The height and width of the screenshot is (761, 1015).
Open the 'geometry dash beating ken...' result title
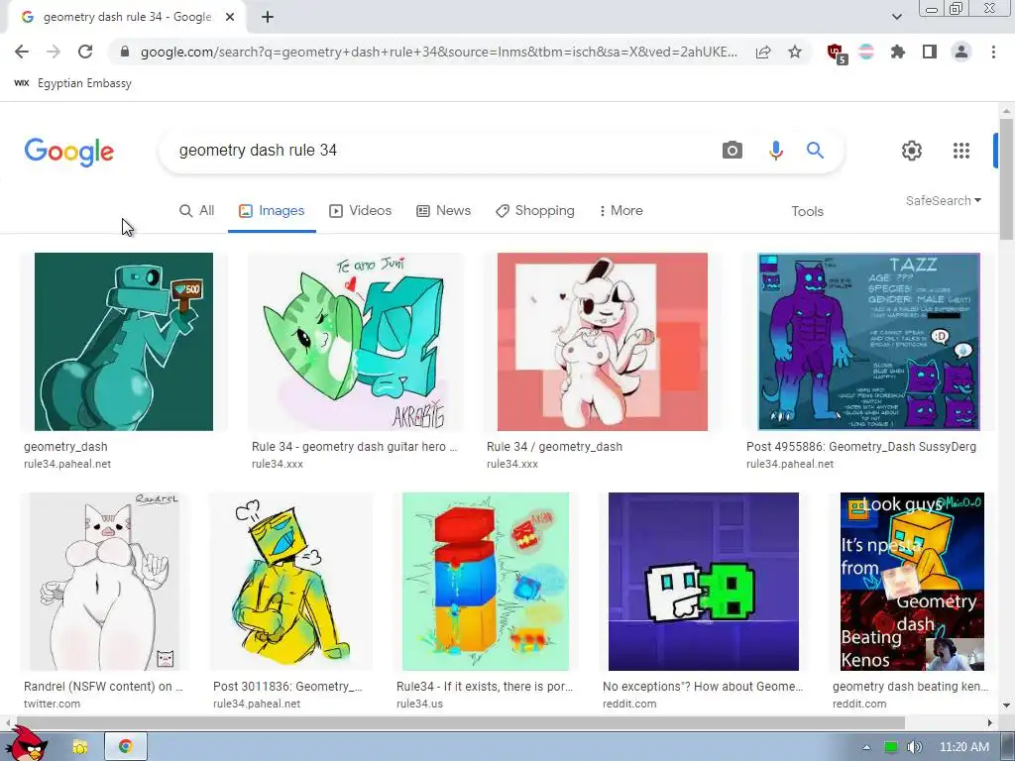click(x=910, y=686)
